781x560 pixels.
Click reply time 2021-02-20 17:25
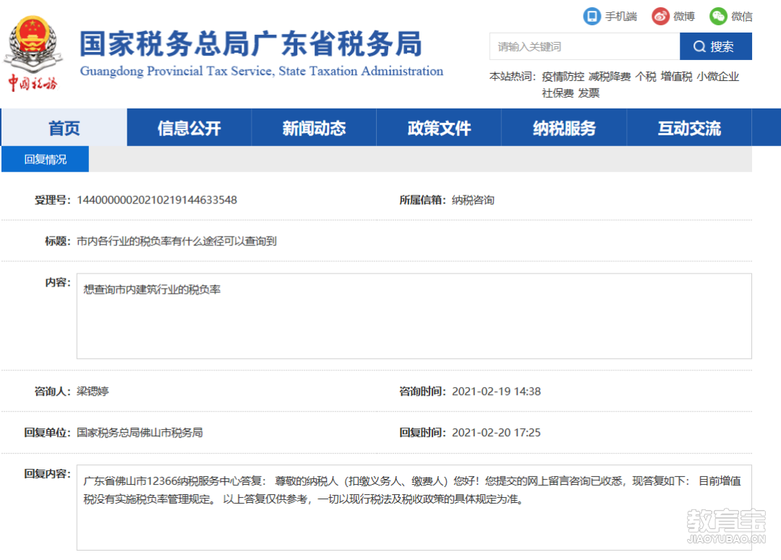(496, 433)
